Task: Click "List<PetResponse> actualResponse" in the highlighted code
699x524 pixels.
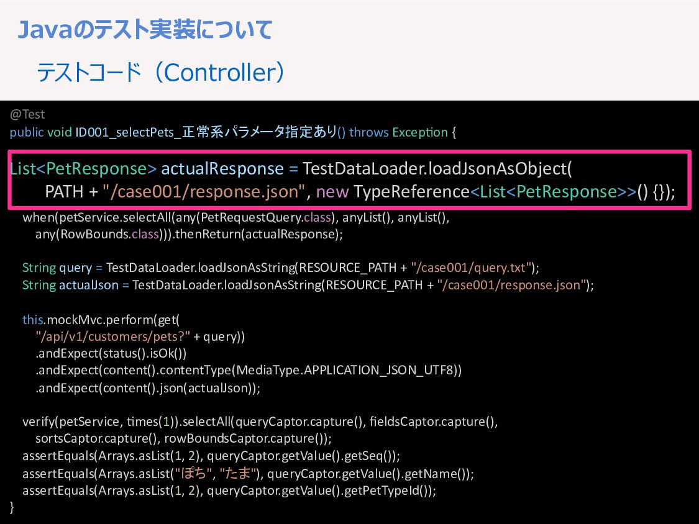Action: pos(147,168)
